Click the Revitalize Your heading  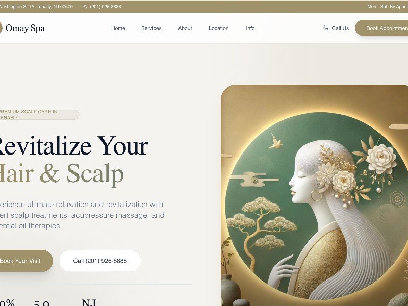[74, 146]
